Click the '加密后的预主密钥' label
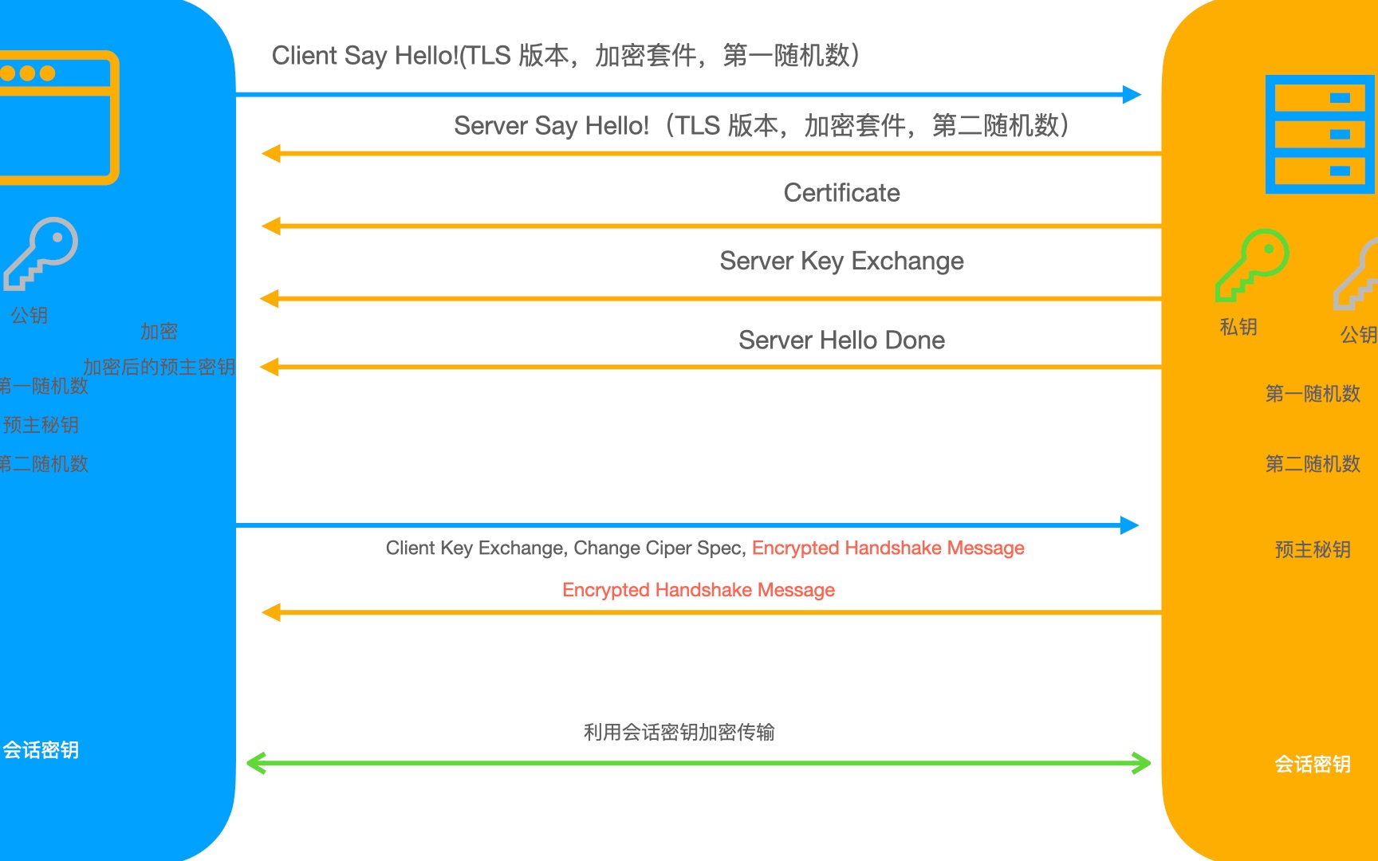 pos(159,367)
